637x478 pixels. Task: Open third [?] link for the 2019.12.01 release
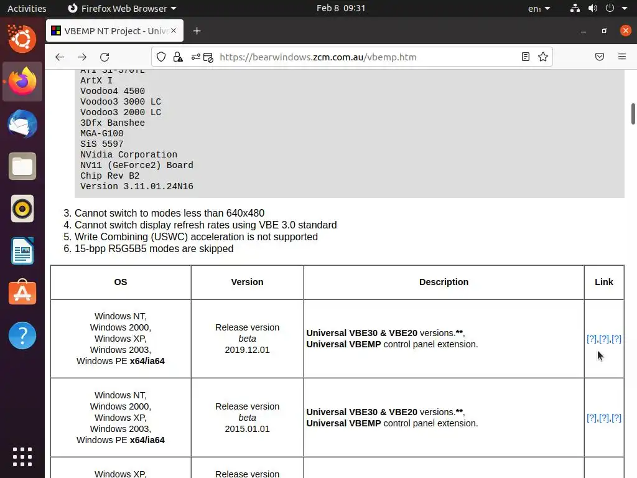pyautogui.click(x=616, y=339)
